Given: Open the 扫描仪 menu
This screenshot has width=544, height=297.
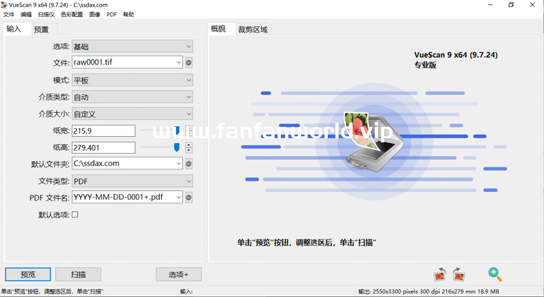Looking at the screenshot, I should click(46, 14).
